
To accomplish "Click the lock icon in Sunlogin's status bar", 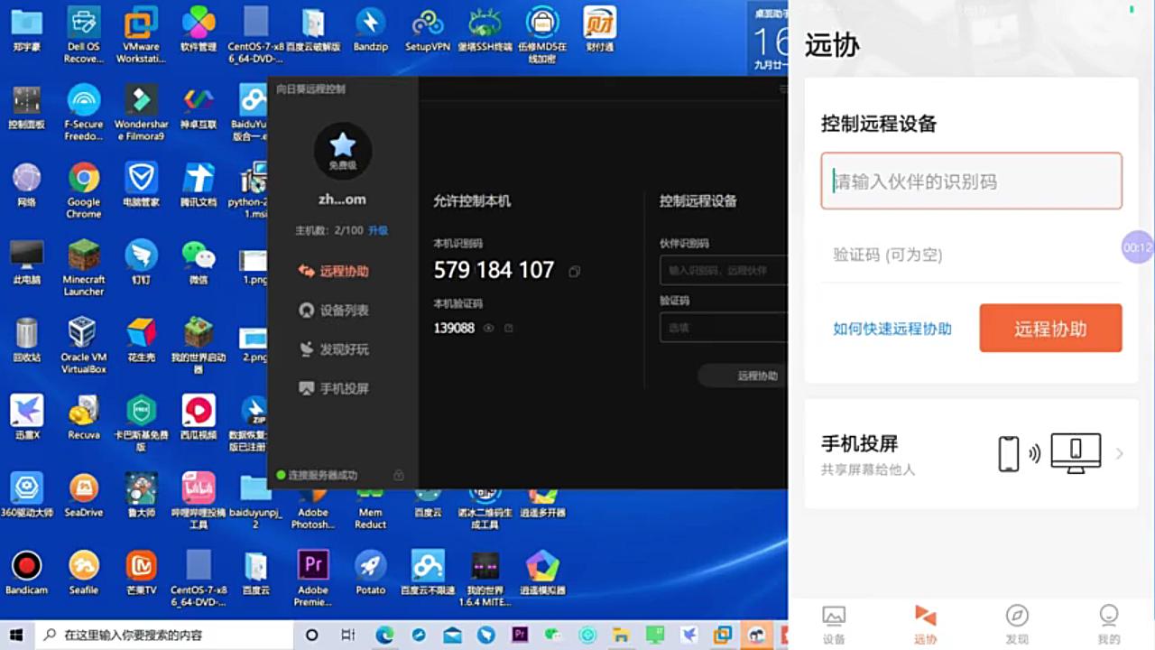I will pos(399,475).
